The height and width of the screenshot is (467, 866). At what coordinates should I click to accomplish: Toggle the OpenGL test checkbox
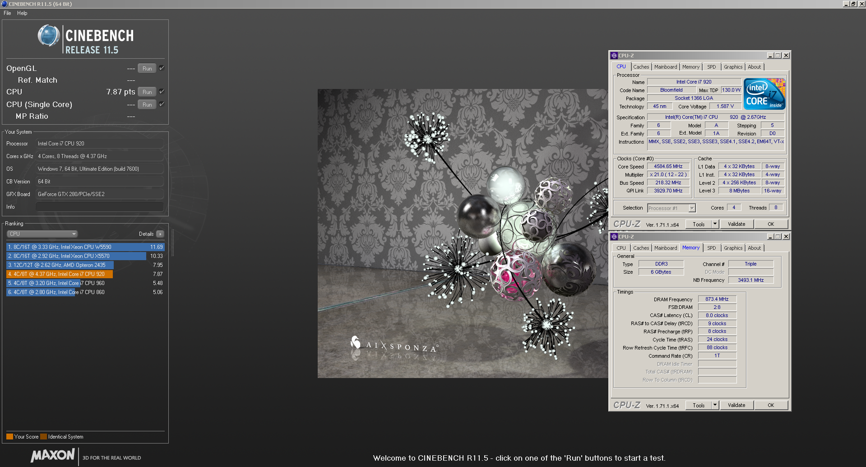(x=162, y=68)
